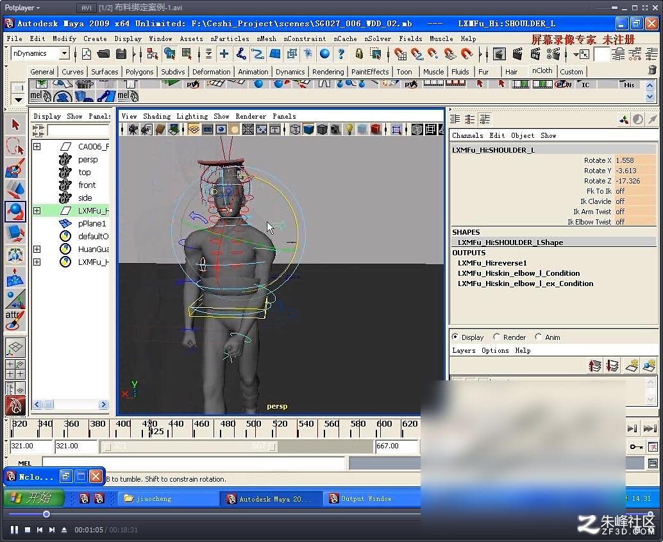Expand the highlighted LXMFu_H outliner node
Screen dimensions: 663x542
[37, 210]
